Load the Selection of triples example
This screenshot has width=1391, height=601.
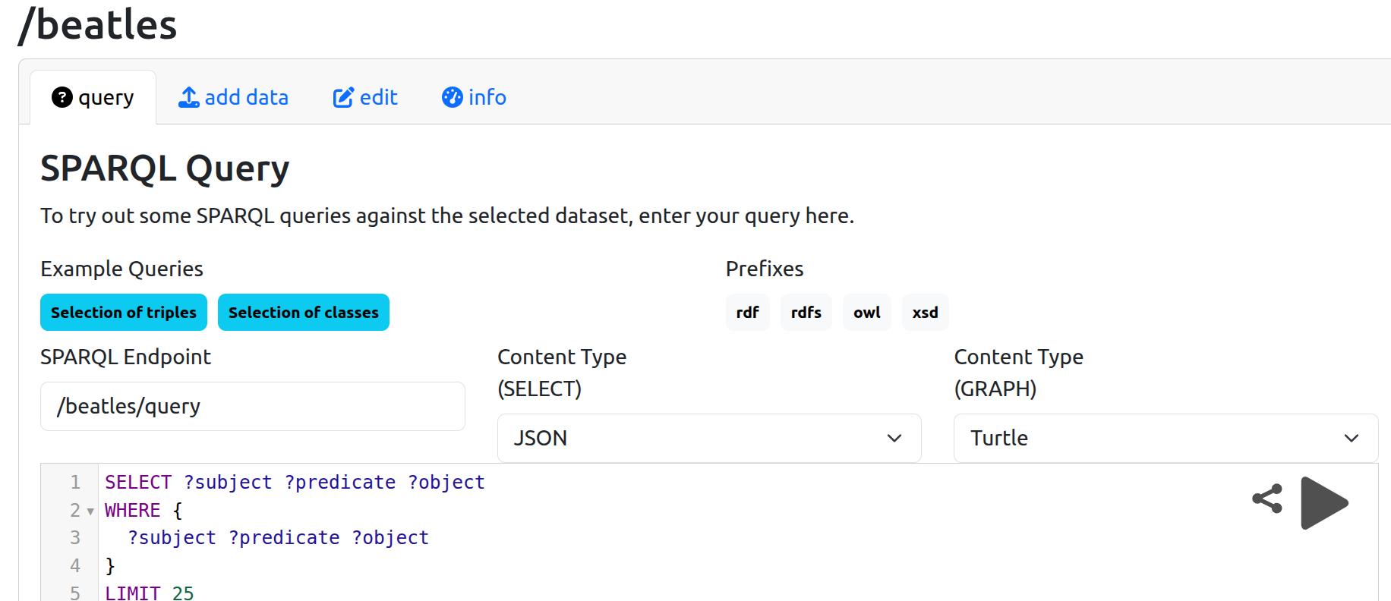point(124,313)
